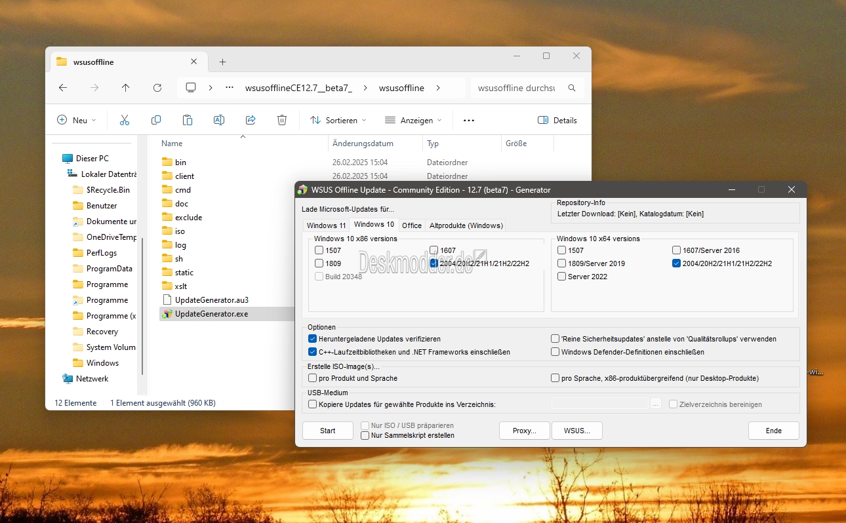Open Netzwerk in navigation pane
846x523 pixels.
tap(92, 378)
